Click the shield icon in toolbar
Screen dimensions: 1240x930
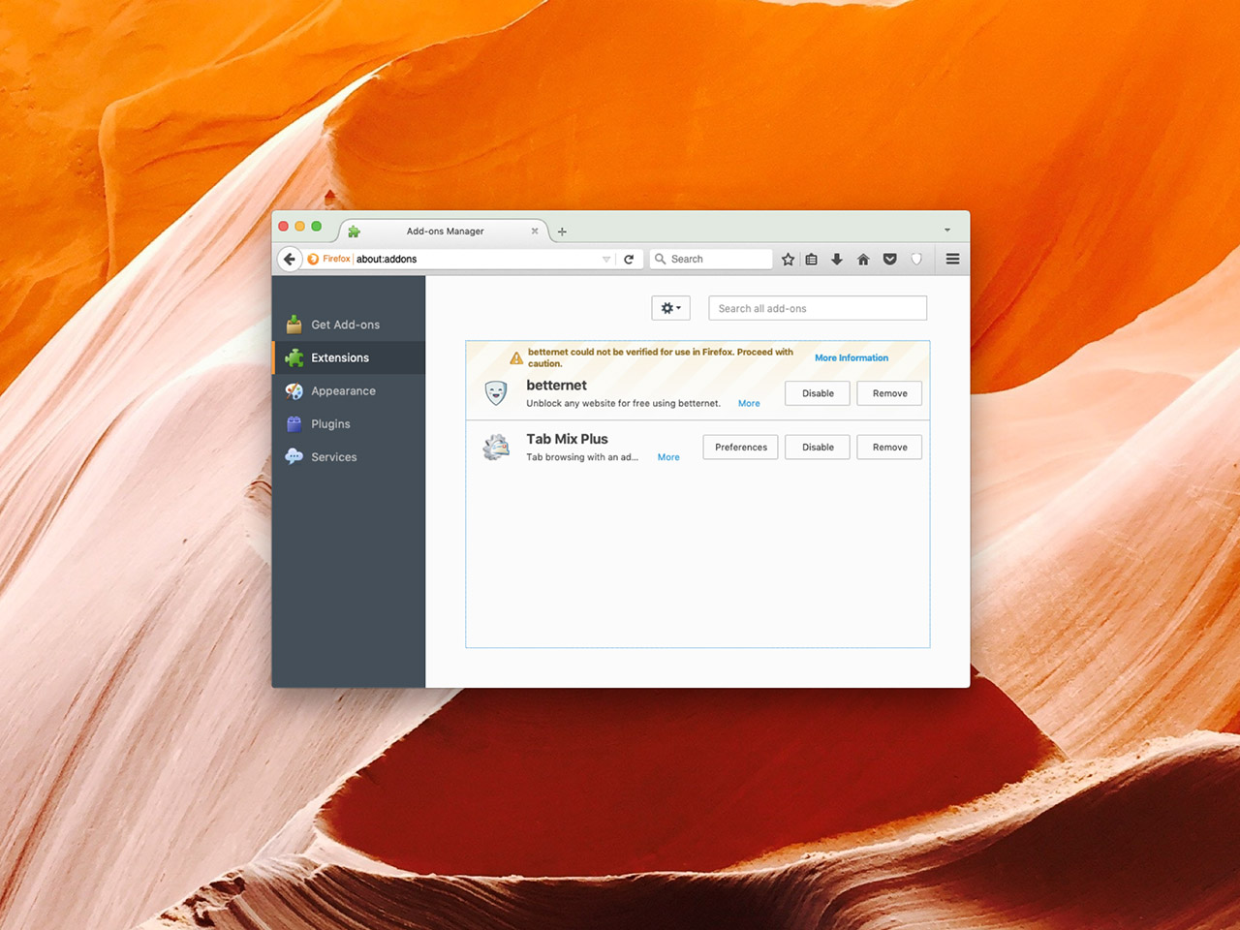916,259
